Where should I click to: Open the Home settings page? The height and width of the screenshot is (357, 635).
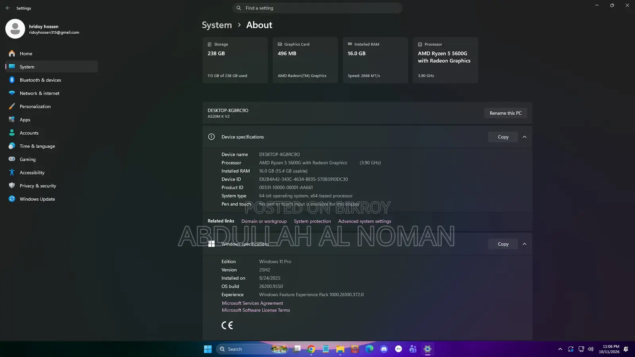(52, 54)
